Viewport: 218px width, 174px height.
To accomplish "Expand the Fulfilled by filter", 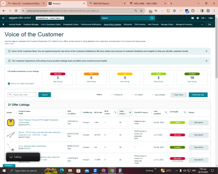I will (x=117, y=95).
